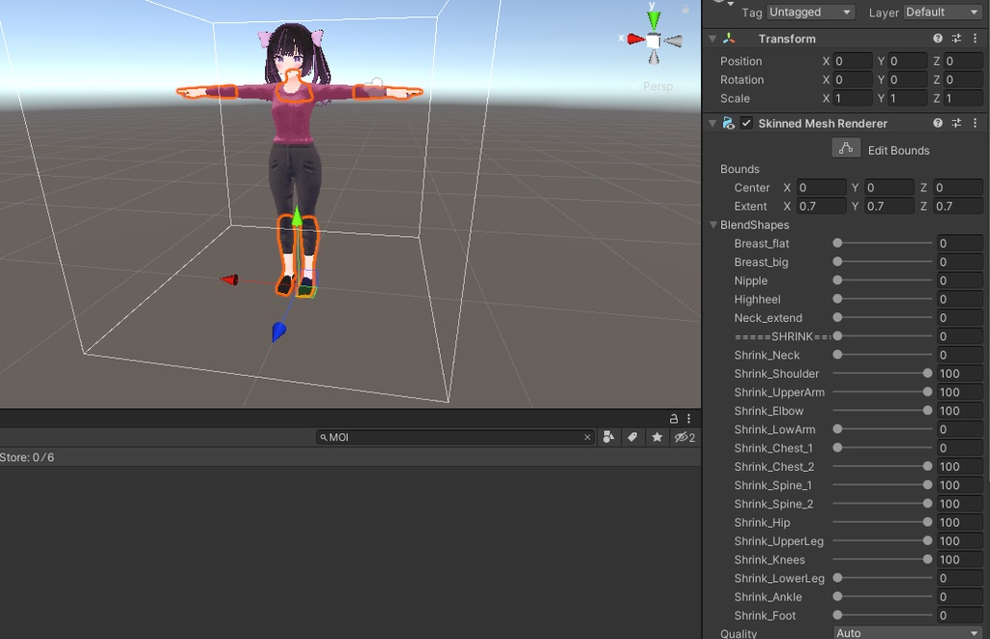Collapse the Transform component foldout
This screenshot has width=990, height=639.
(x=713, y=39)
